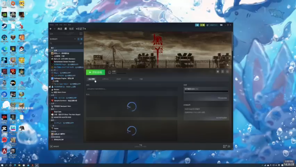Toggle library grid view icon beside home row

[81, 34]
